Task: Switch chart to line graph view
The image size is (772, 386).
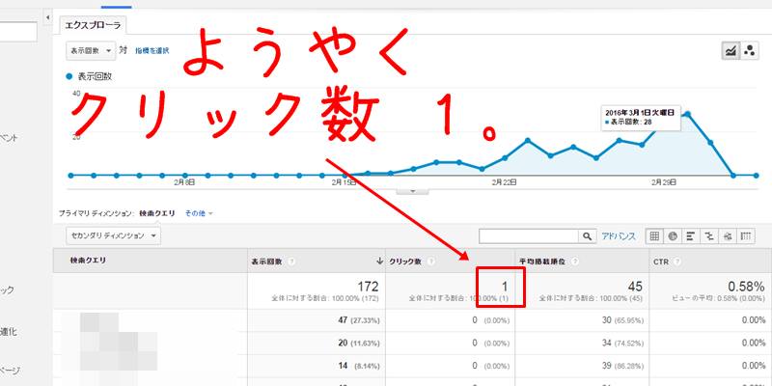Action: (x=732, y=51)
